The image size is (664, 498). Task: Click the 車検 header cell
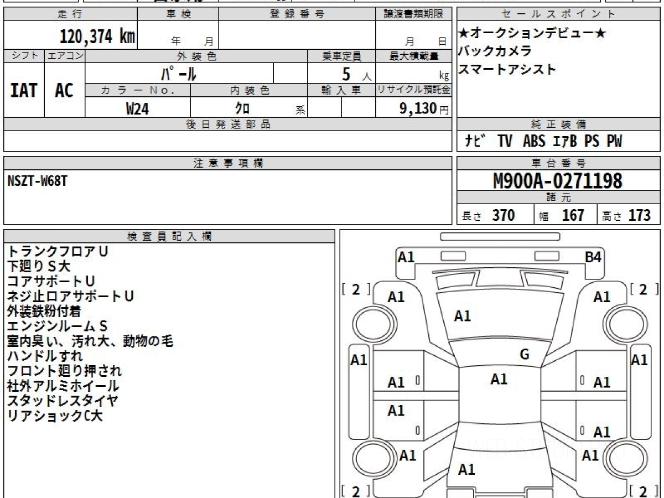178,14
